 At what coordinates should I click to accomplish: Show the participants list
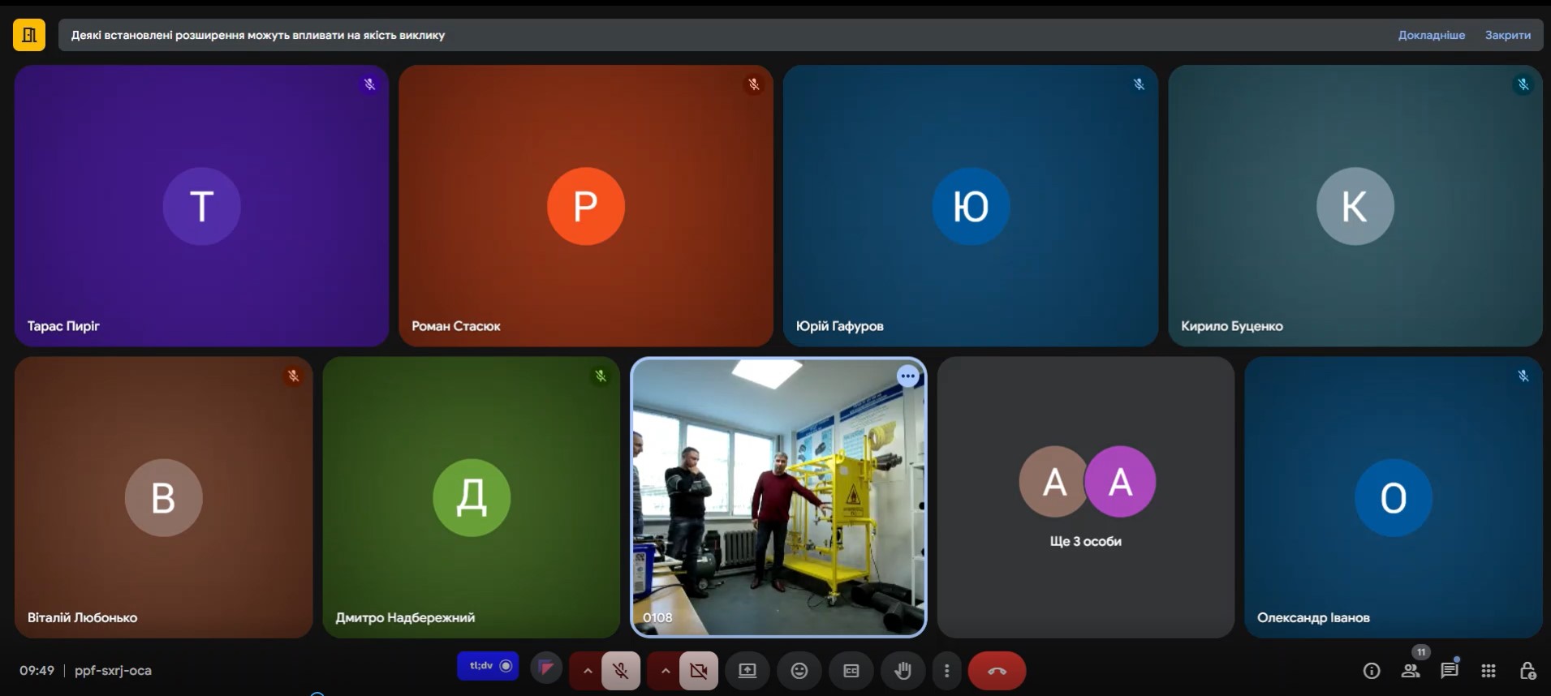click(1411, 671)
